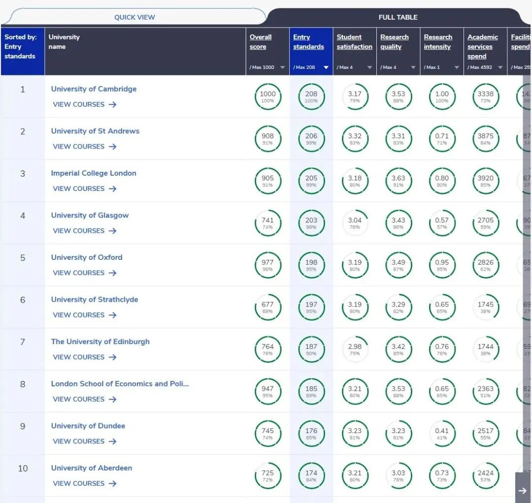Open London School of Economics page

(x=120, y=384)
